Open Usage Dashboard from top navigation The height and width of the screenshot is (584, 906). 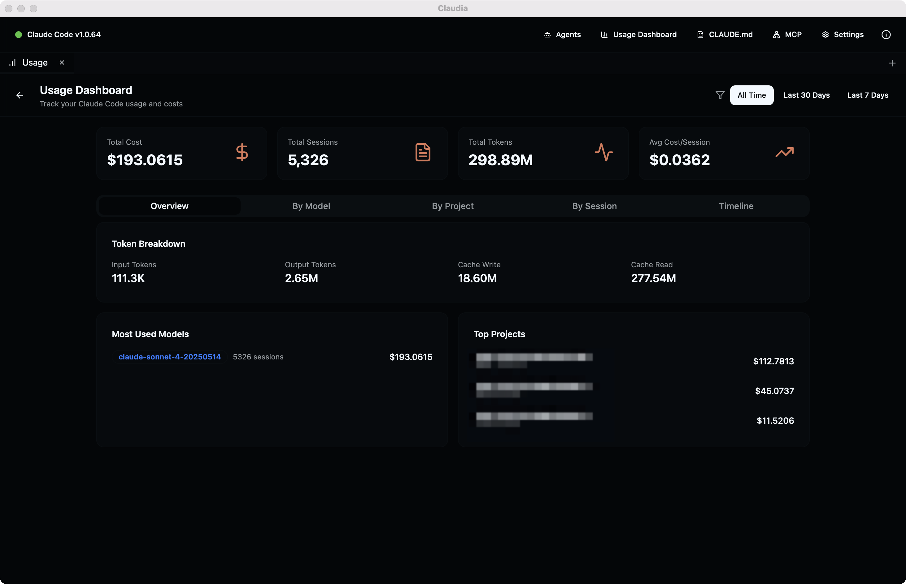tap(639, 35)
